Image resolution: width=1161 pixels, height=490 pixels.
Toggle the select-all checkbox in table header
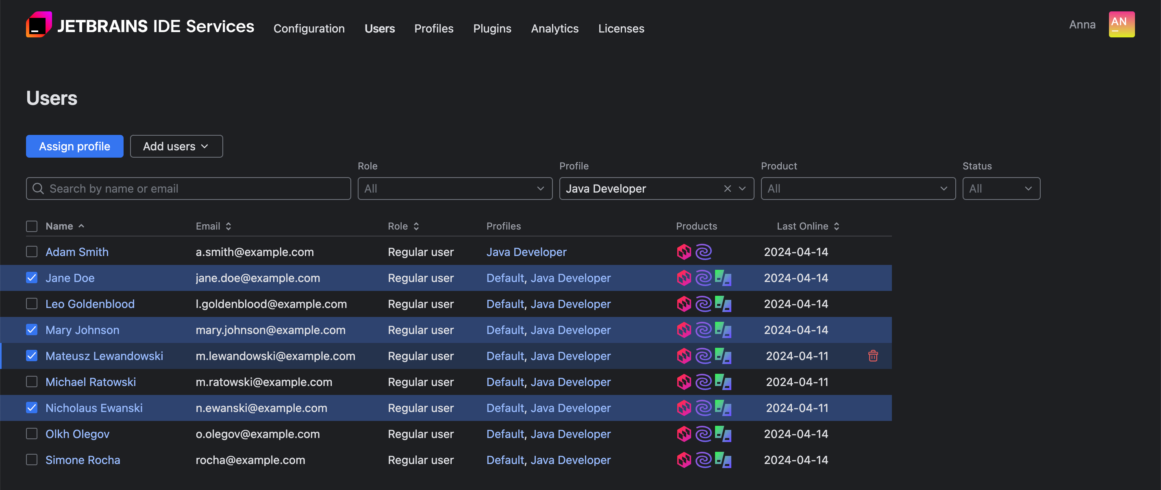point(32,226)
